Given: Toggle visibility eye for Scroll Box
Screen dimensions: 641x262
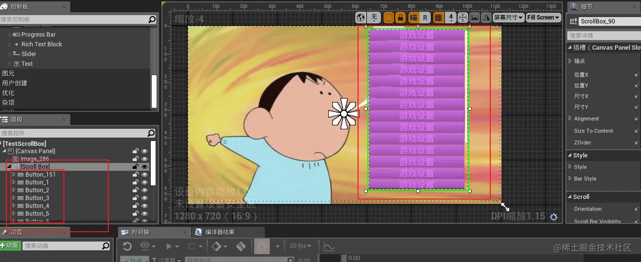Looking at the screenshot, I should tap(144, 167).
